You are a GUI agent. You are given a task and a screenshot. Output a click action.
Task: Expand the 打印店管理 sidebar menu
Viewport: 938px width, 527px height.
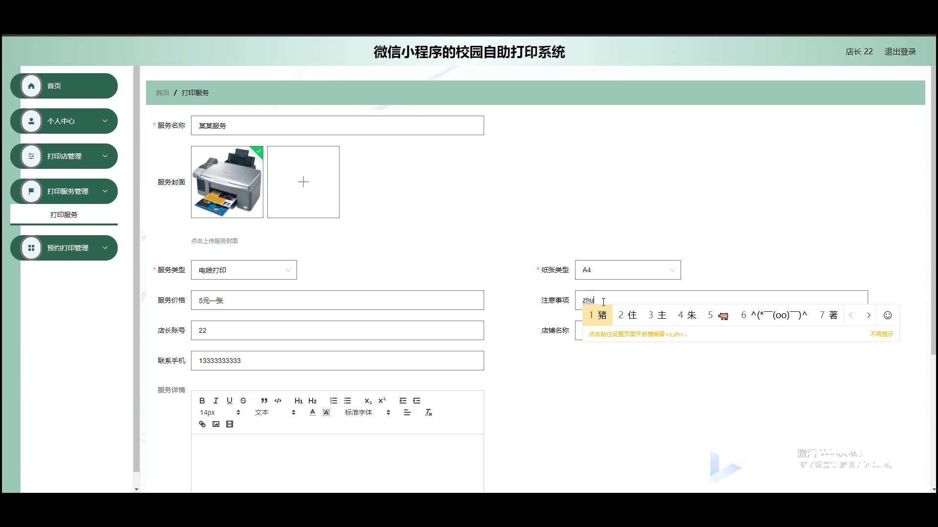pyautogui.click(x=64, y=156)
